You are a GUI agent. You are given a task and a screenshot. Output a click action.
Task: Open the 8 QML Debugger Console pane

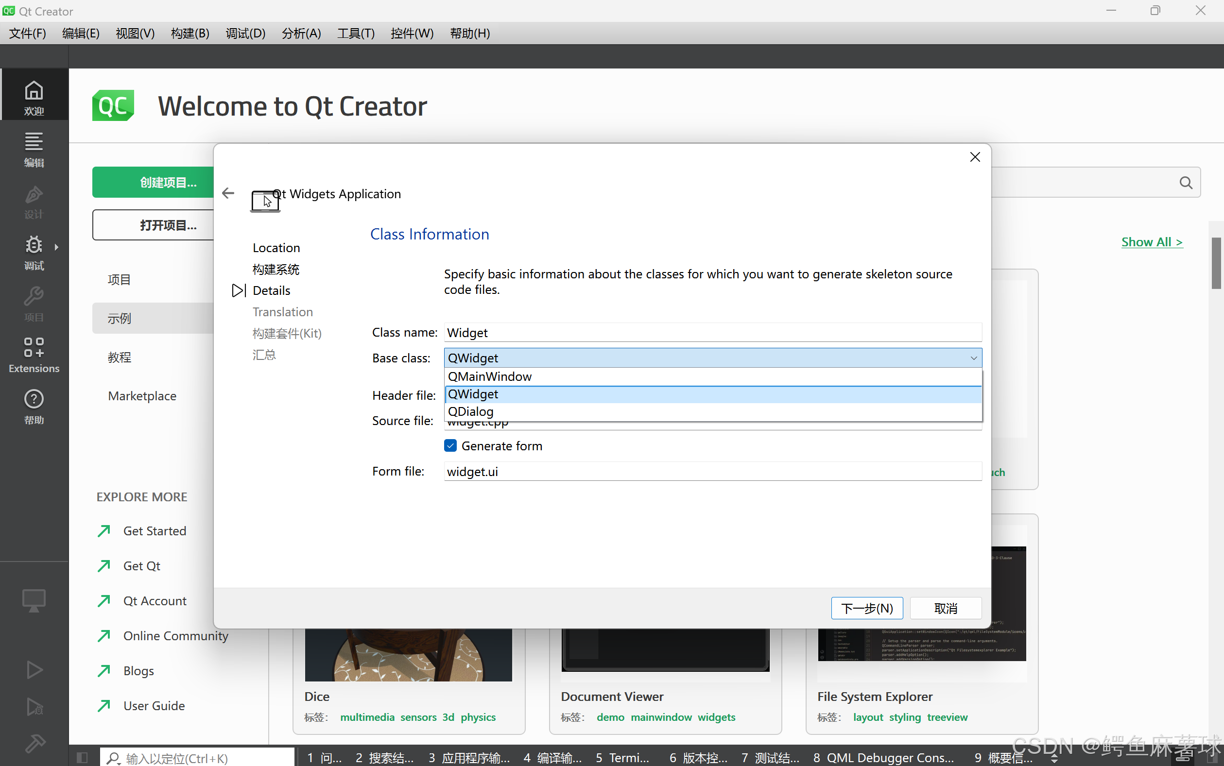point(884,757)
